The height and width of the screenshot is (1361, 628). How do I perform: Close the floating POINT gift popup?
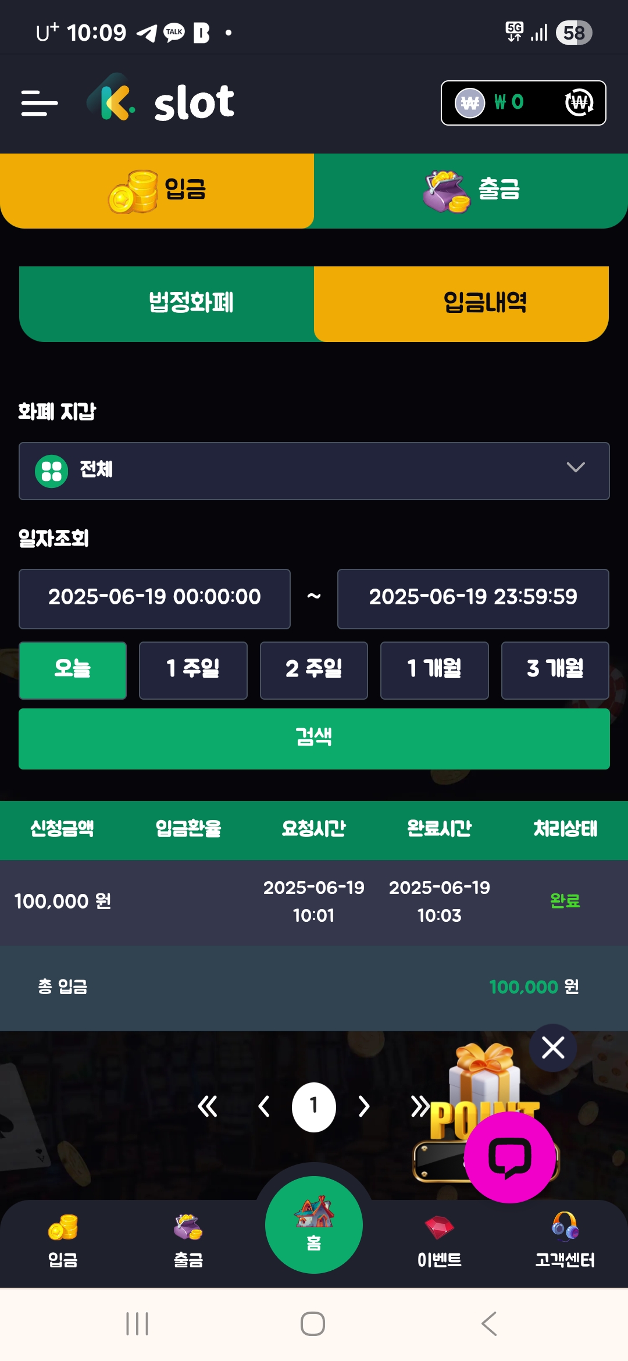click(x=552, y=1048)
